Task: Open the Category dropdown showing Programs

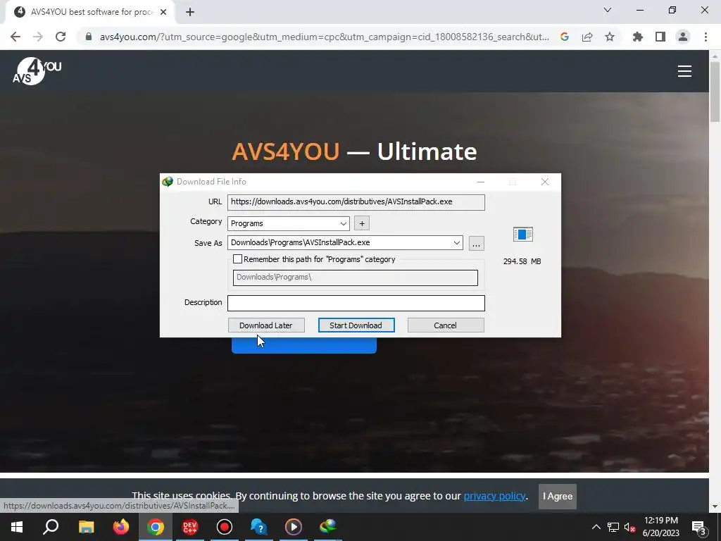Action: (288, 223)
